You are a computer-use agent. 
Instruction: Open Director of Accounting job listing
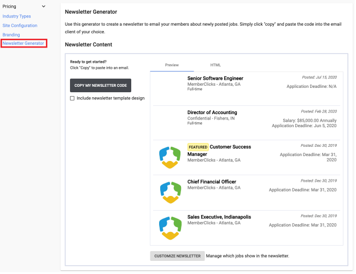(x=212, y=112)
